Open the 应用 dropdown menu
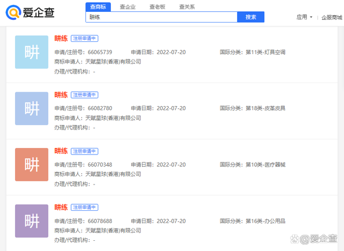 pyautogui.click(x=304, y=17)
